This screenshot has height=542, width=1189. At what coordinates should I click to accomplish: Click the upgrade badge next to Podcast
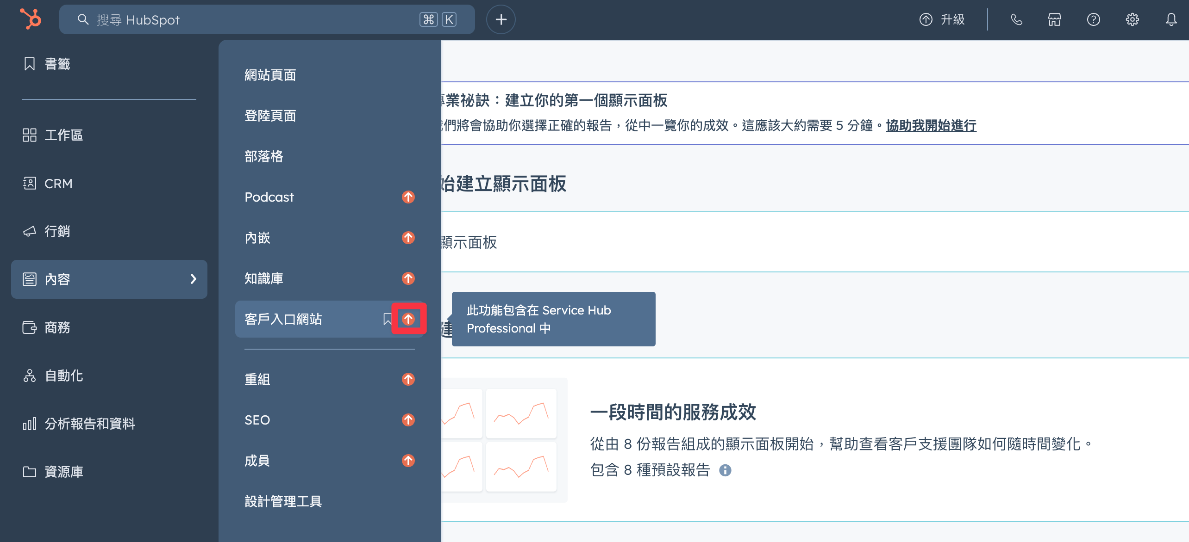(x=408, y=197)
